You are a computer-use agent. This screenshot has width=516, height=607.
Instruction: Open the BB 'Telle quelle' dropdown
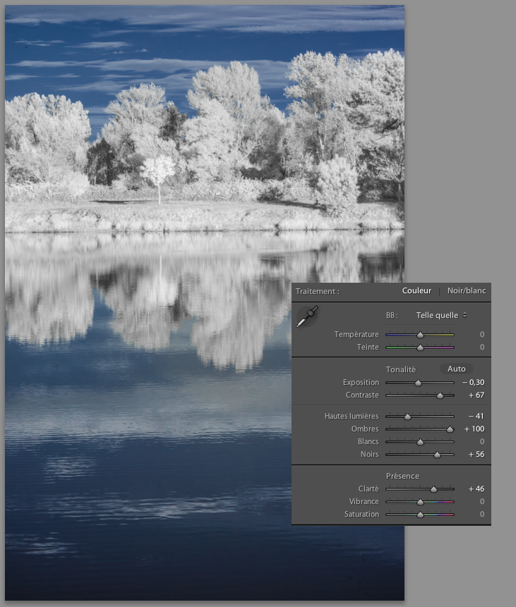coord(442,315)
